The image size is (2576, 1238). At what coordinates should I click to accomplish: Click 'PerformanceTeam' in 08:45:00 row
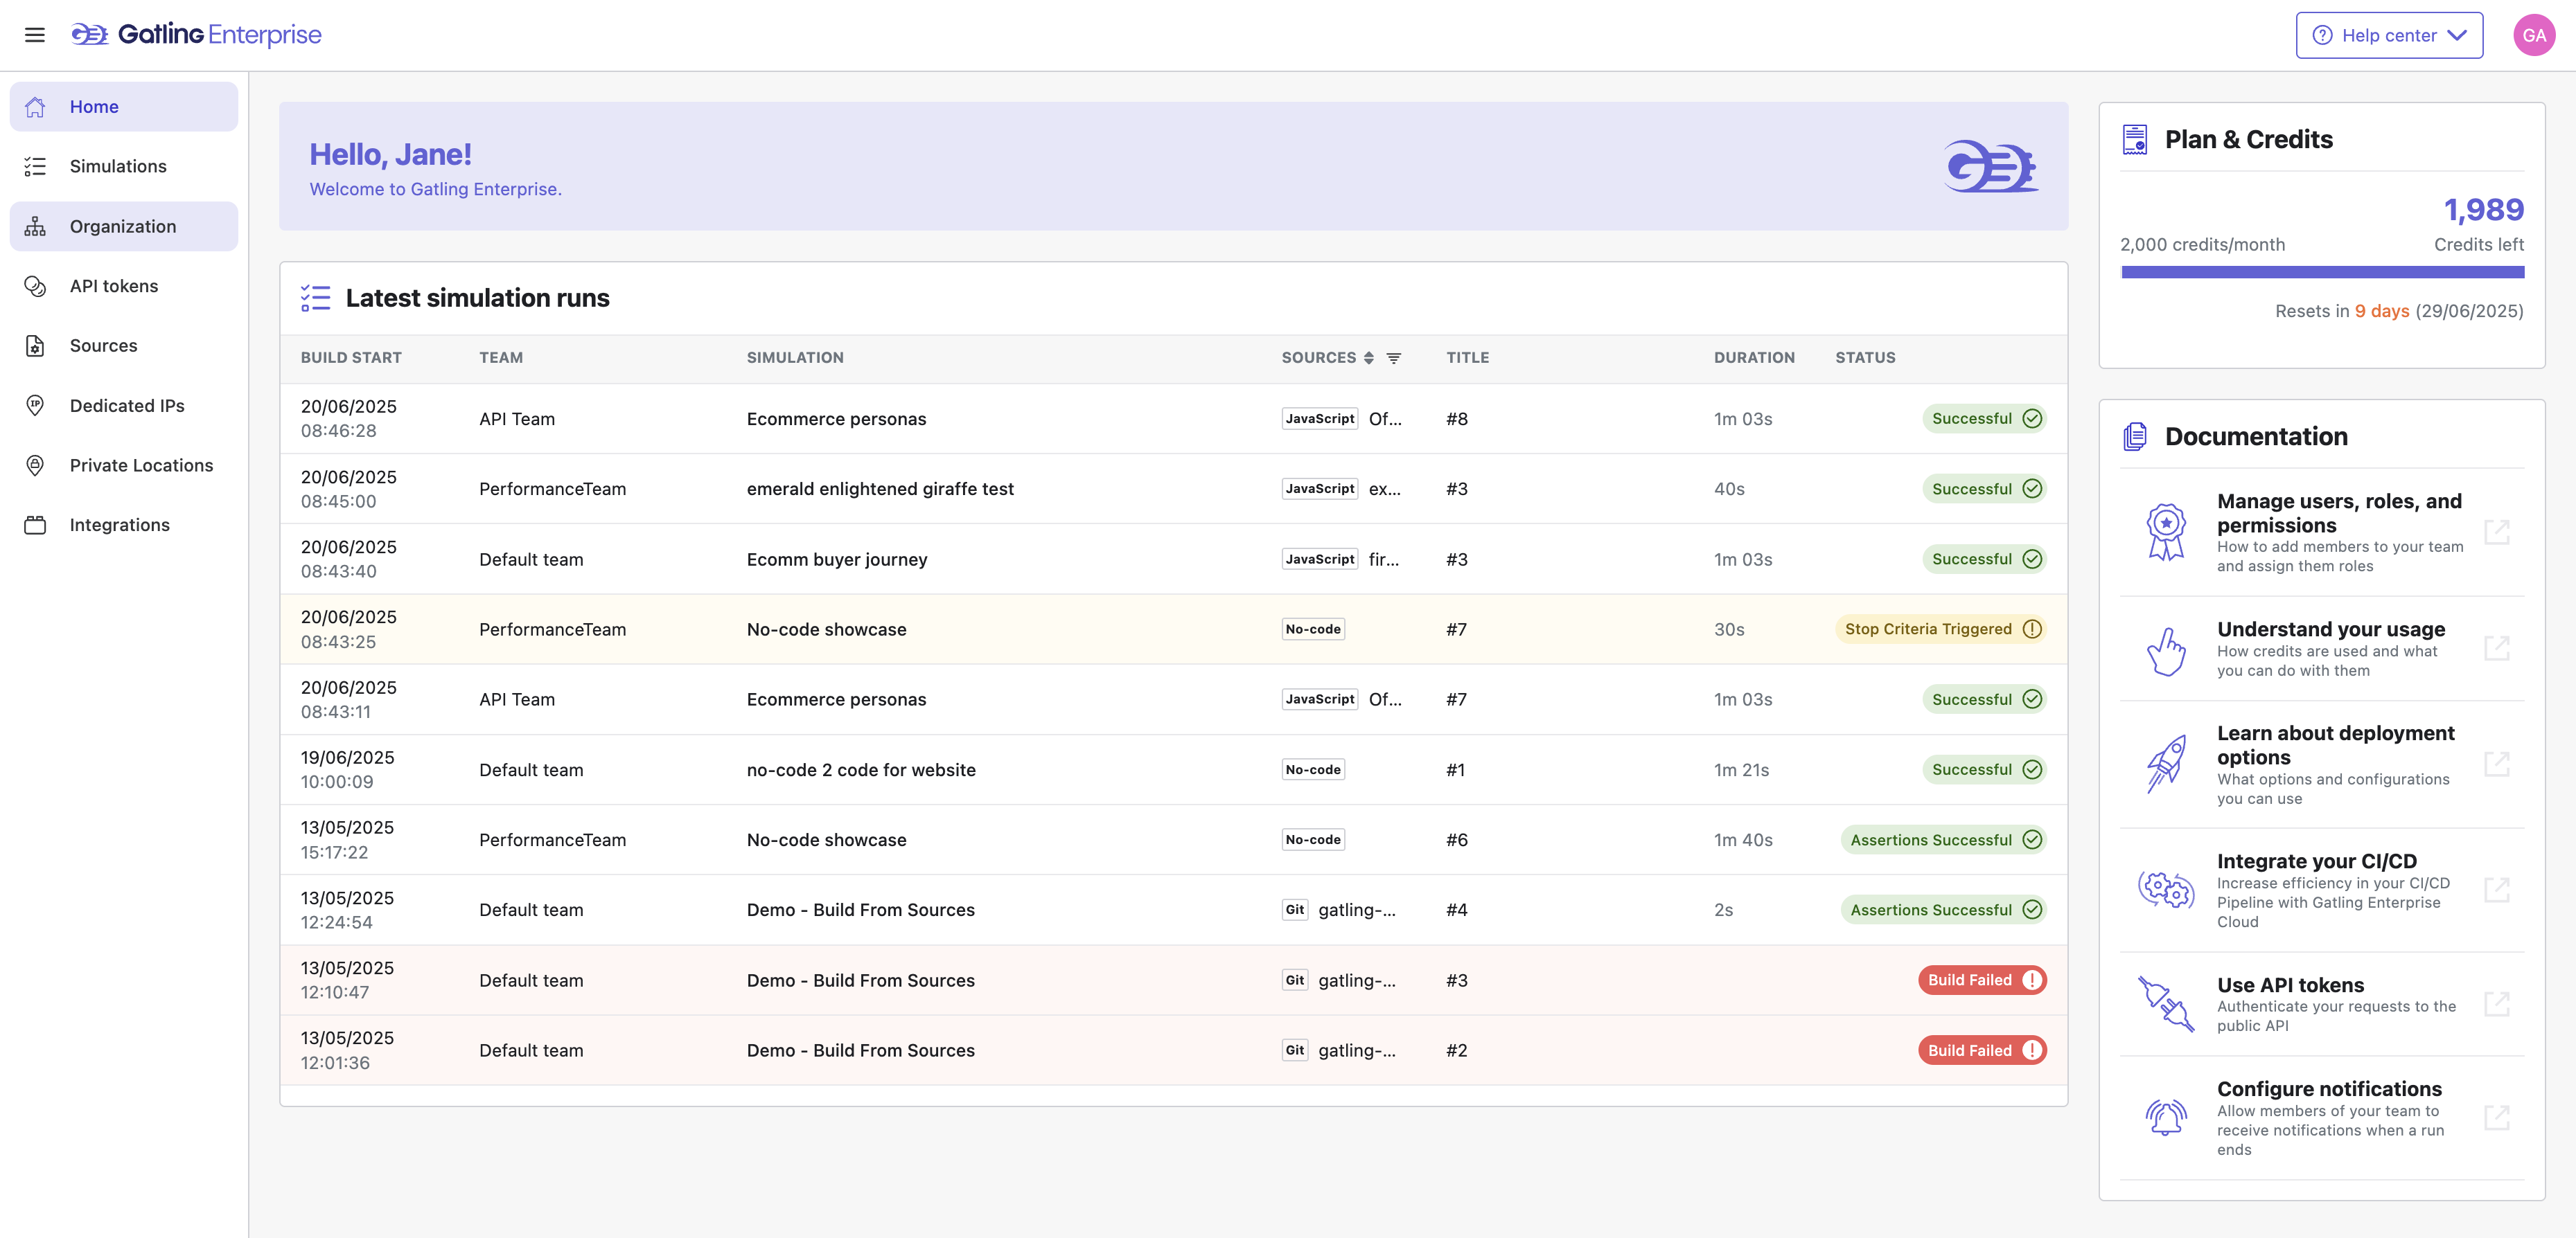[552, 490]
